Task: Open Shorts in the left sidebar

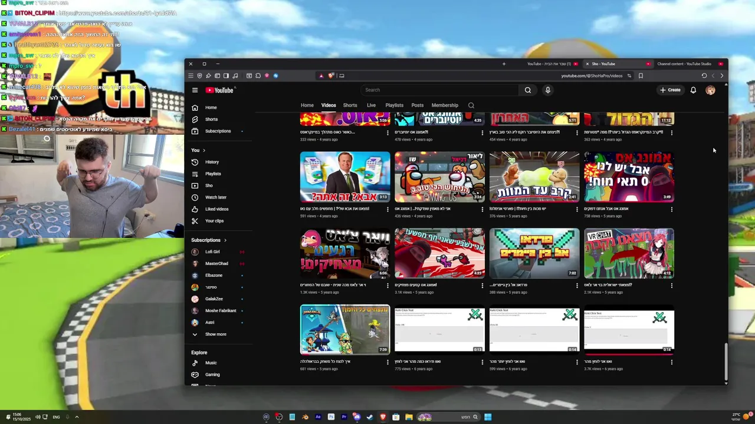Action: pos(211,120)
